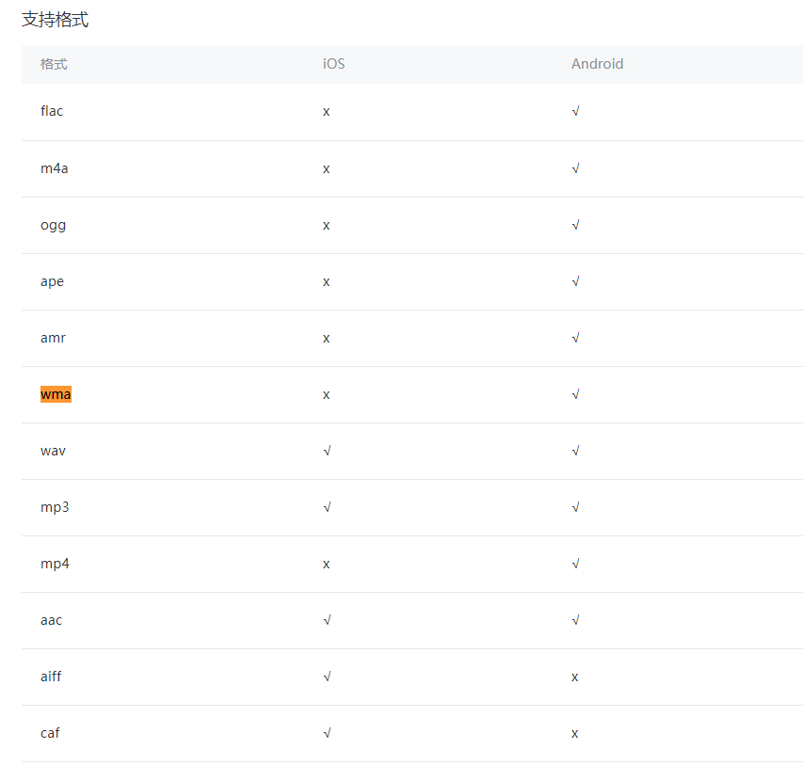Click the iOS check mark in aac row
Viewport: 803px width, 765px height.
328,620
